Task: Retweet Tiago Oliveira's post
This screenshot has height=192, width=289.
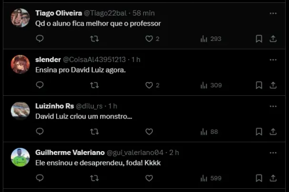Action: [94, 38]
